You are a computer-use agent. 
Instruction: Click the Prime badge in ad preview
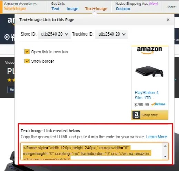[159, 104]
